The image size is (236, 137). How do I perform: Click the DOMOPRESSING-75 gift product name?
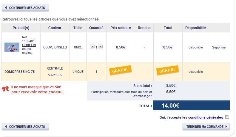click(20, 72)
